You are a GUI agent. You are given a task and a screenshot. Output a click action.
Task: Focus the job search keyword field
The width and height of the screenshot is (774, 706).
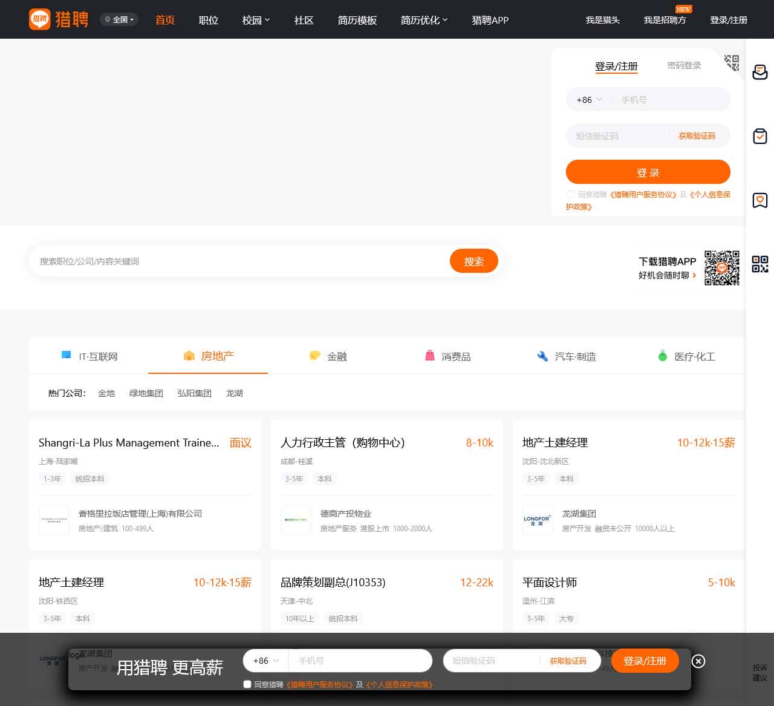(x=239, y=261)
